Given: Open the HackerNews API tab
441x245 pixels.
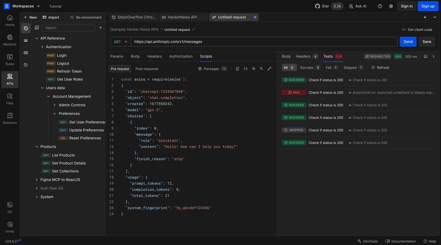Looking at the screenshot, I should tap(183, 17).
